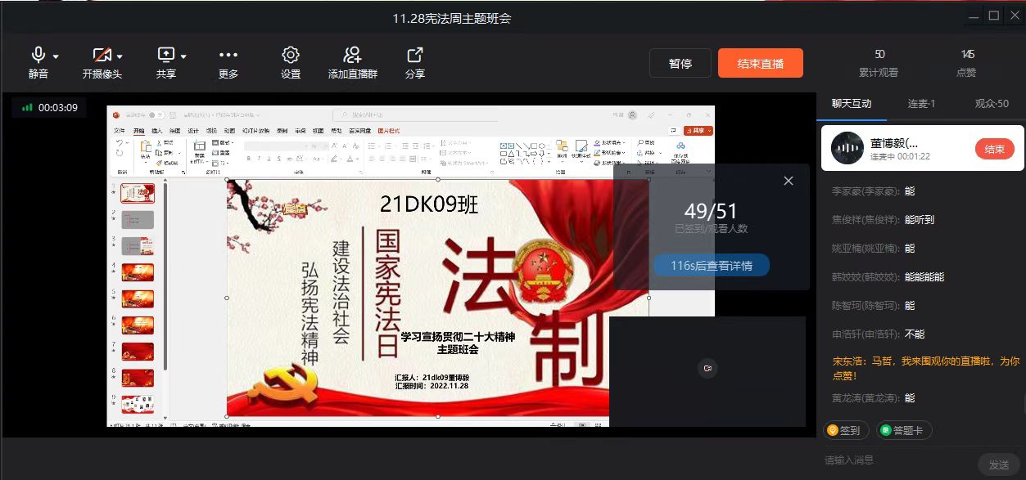Click the Share (分享) icon

[x=415, y=56]
